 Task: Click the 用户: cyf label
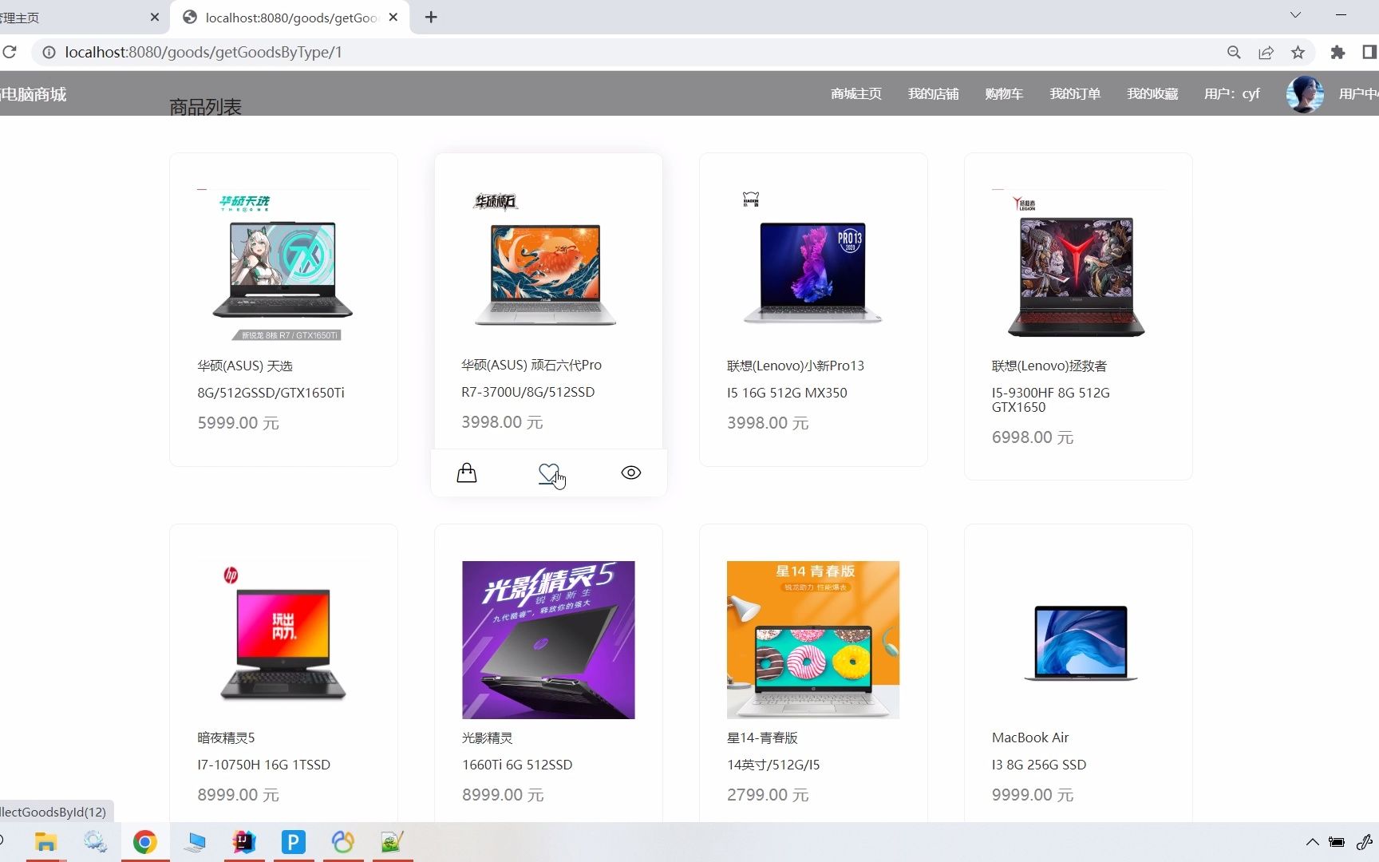tap(1232, 93)
